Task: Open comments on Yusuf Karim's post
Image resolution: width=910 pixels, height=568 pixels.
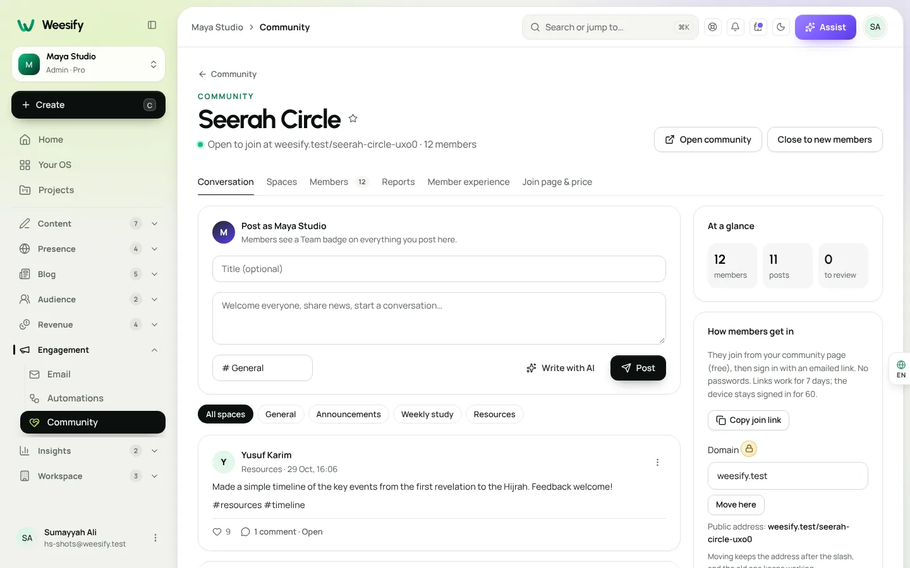Action: point(282,532)
